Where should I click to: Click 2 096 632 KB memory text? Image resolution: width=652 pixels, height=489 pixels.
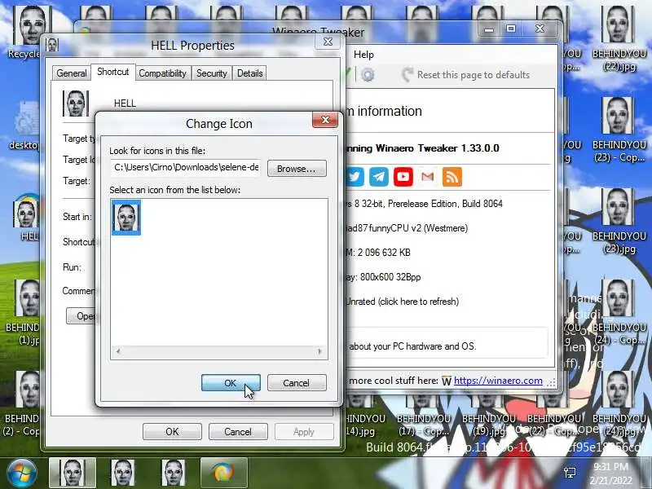(384, 253)
